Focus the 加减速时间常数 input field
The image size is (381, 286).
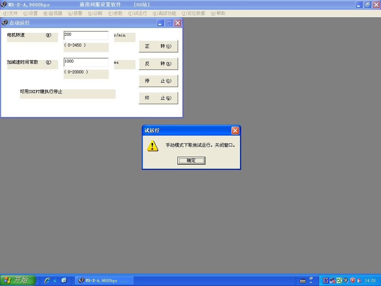click(86, 62)
